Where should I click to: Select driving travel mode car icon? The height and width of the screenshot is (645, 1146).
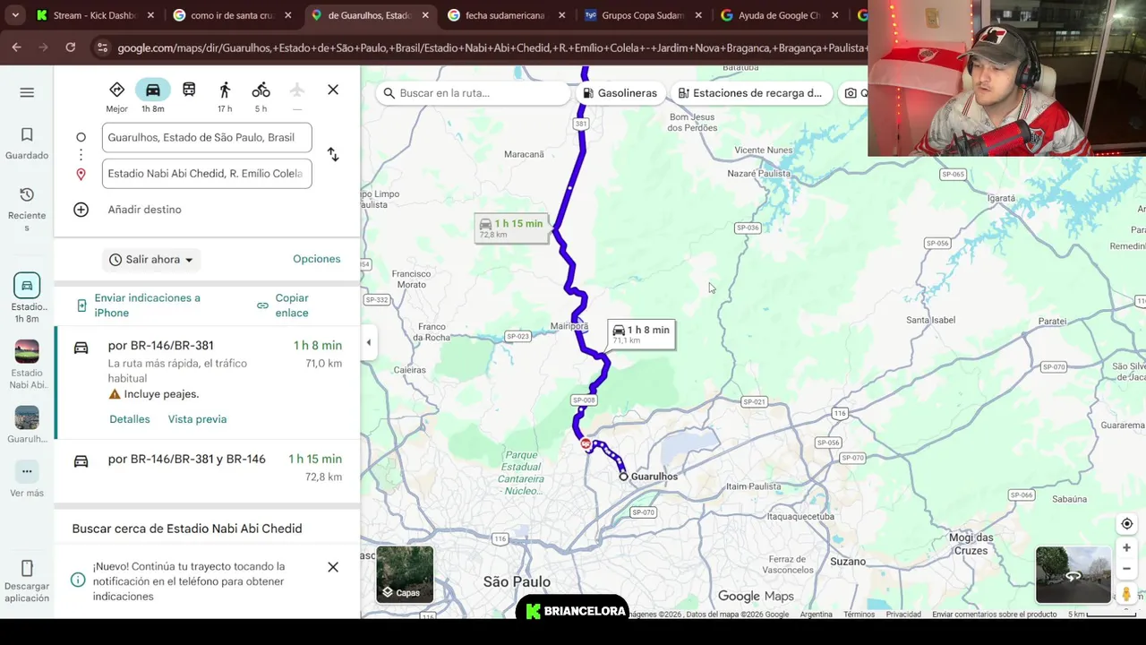tap(153, 90)
